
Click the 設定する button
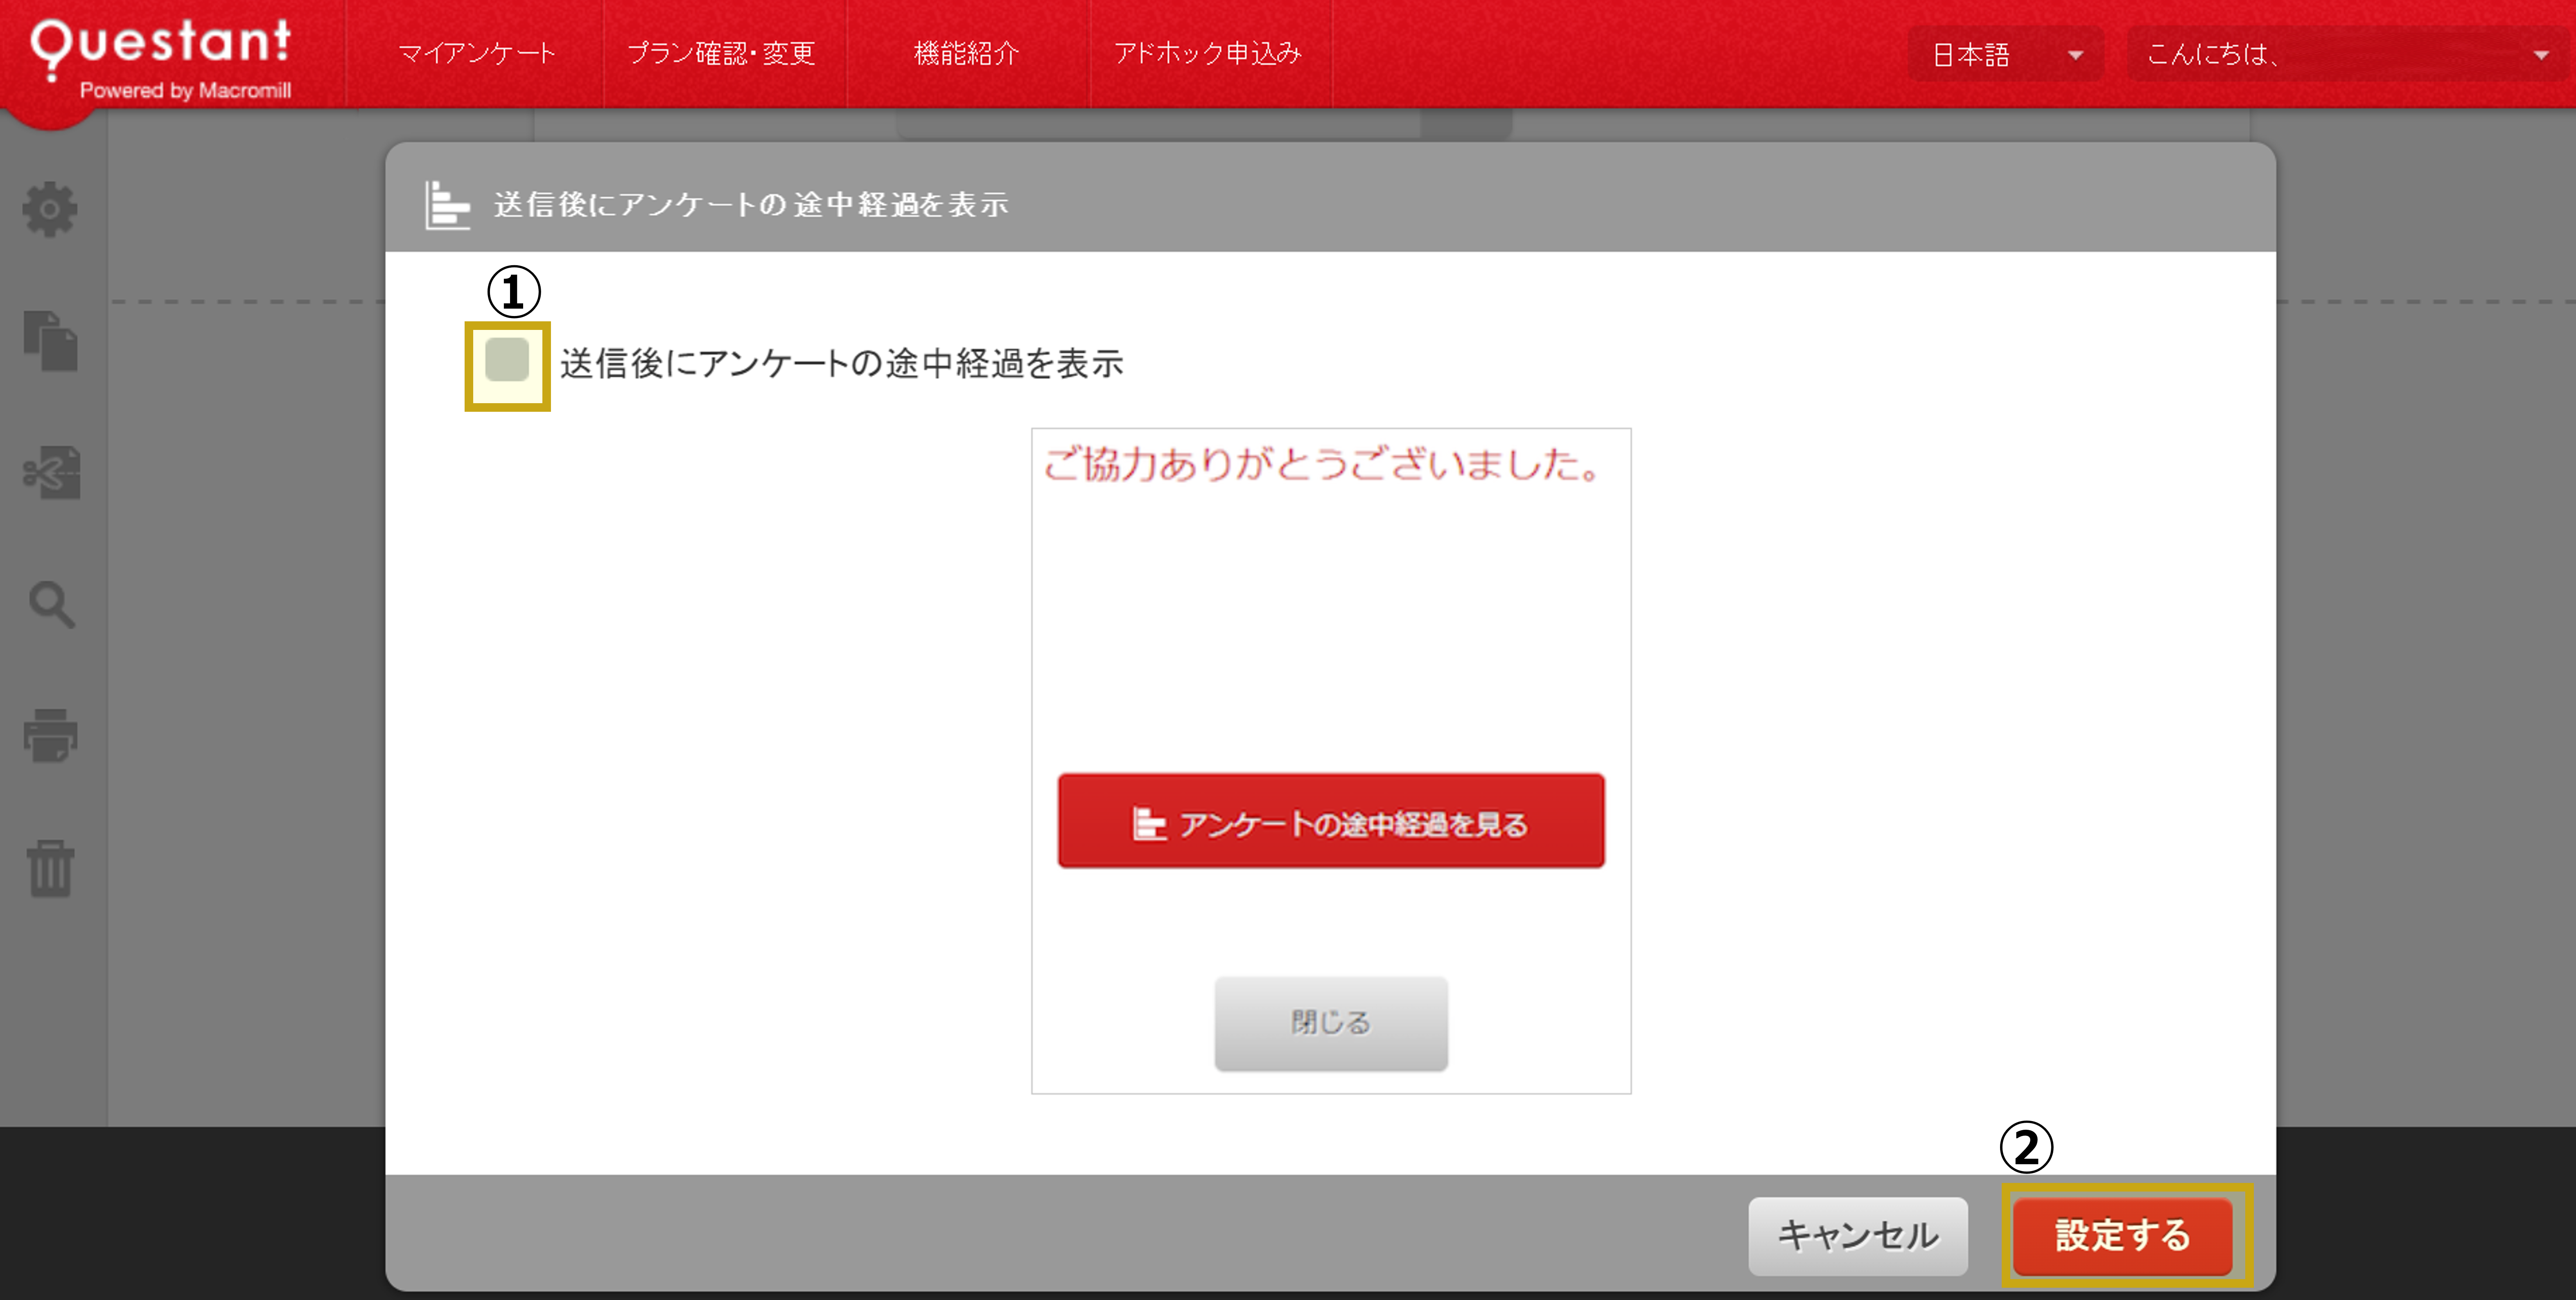point(2123,1236)
